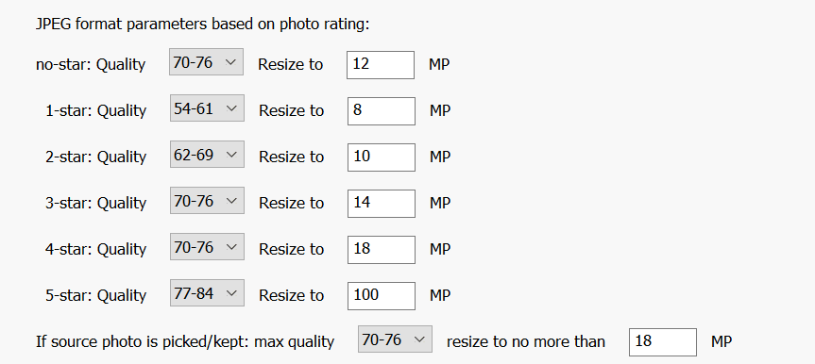This screenshot has height=364, width=815.
Task: Open the 5-star Quality dropdown showing 77-84
Action: 207,293
